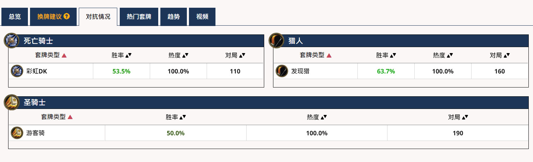The image size is (533, 162).
Task: Open the 趋势 tab
Action: pos(173,17)
